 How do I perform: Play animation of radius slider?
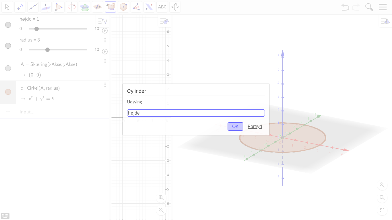click(105, 52)
